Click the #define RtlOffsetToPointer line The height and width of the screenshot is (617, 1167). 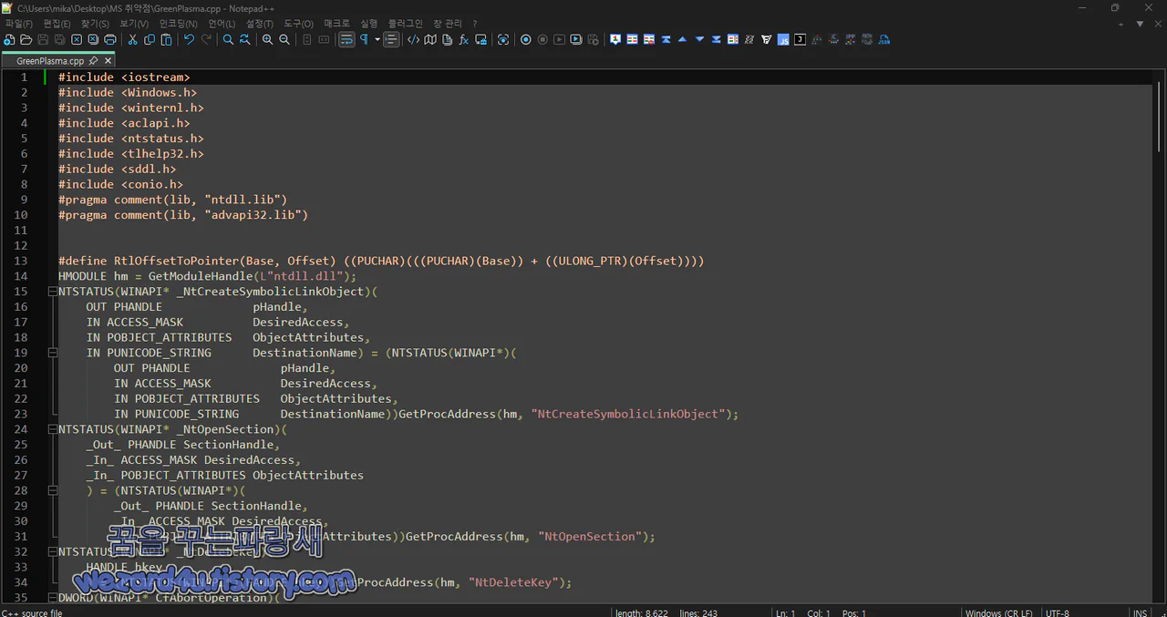pyautogui.click(x=381, y=261)
